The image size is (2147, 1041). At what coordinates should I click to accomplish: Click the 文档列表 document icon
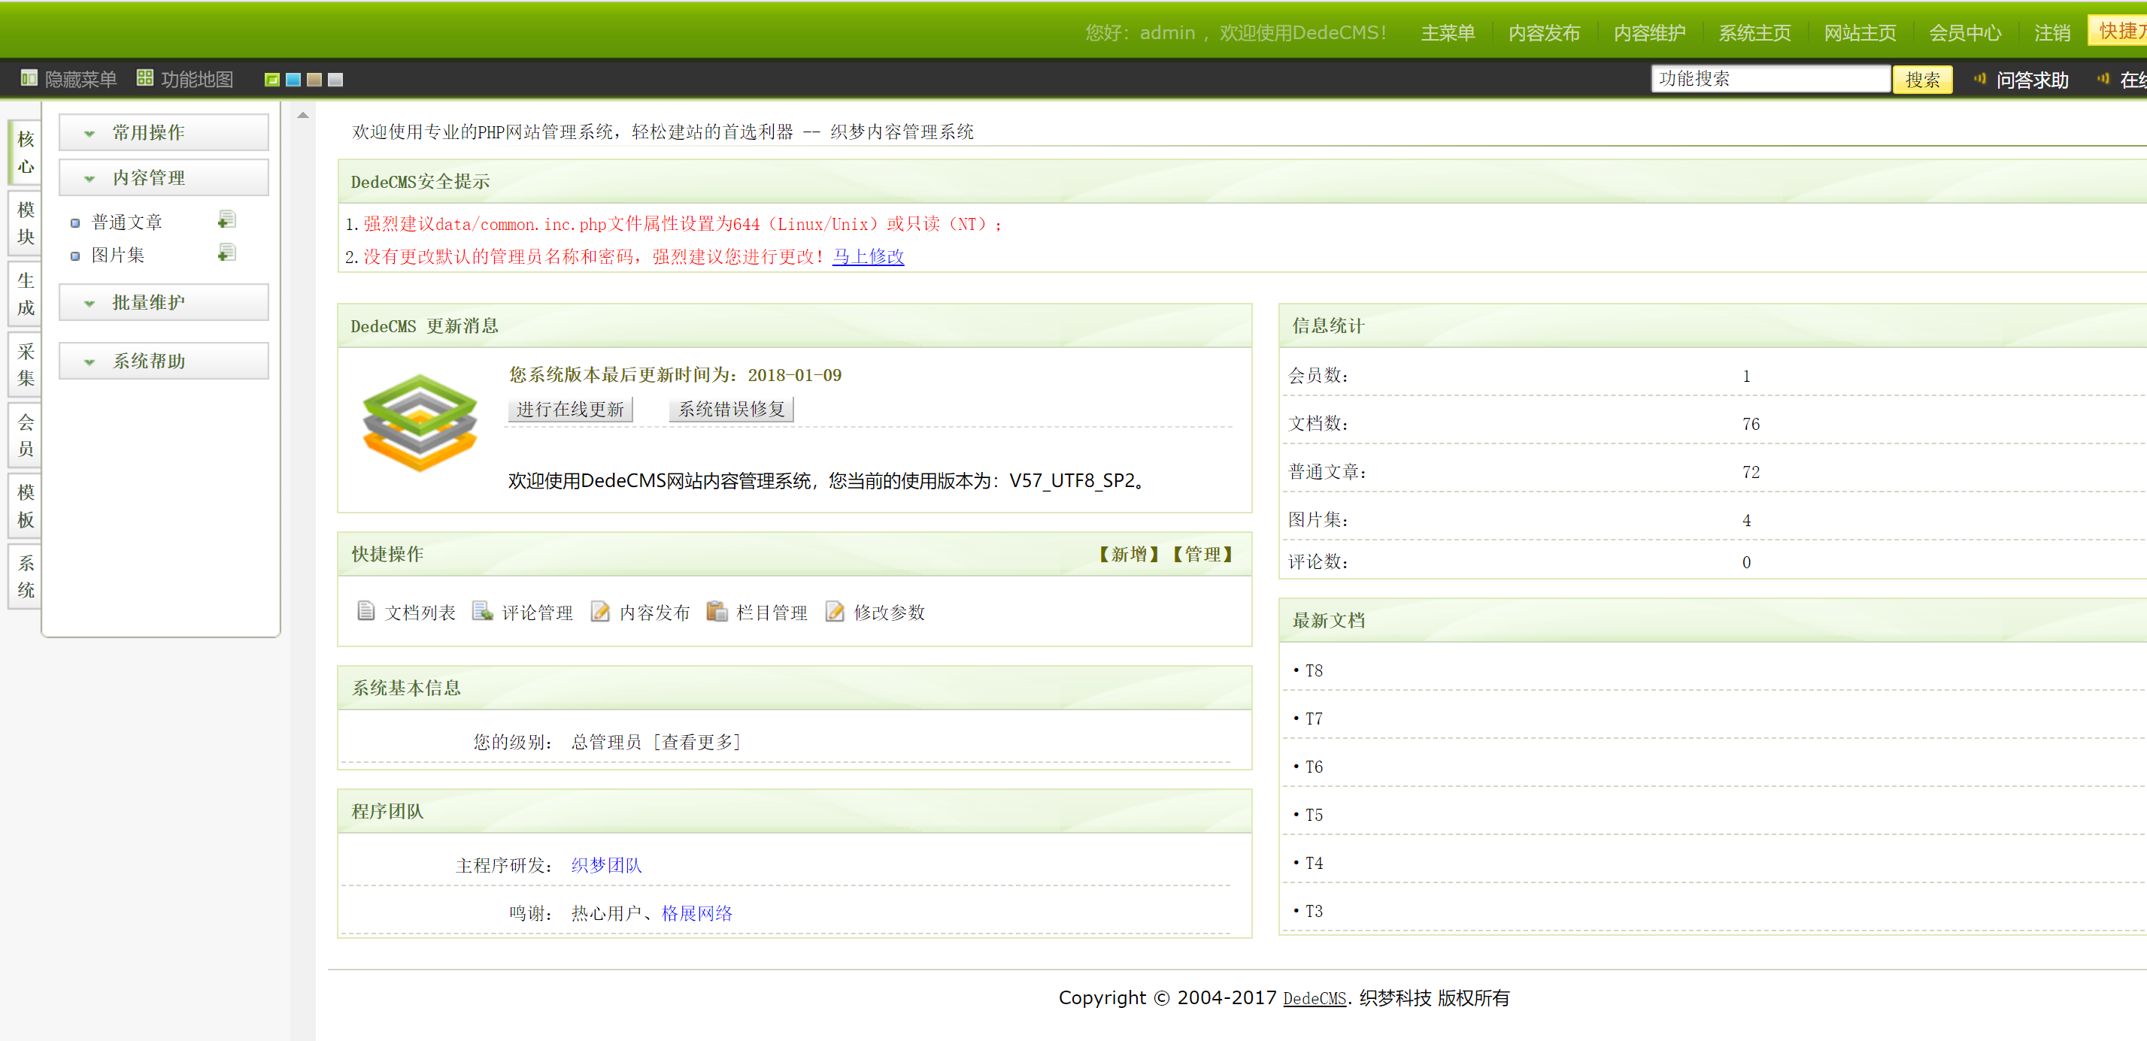(366, 611)
